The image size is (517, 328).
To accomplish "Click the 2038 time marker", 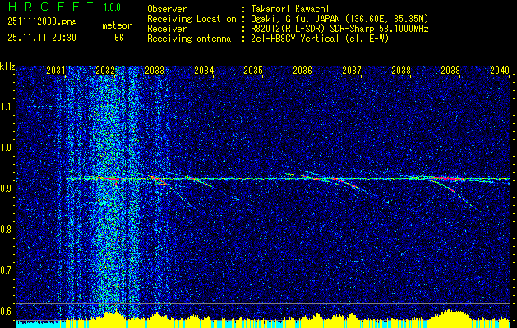I will tap(401, 71).
